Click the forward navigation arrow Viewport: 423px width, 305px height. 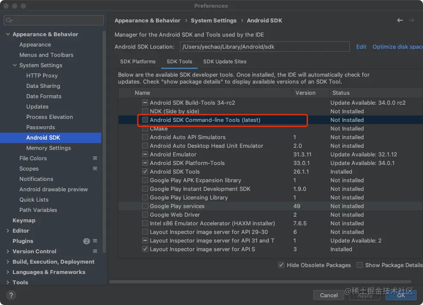pos(411,20)
